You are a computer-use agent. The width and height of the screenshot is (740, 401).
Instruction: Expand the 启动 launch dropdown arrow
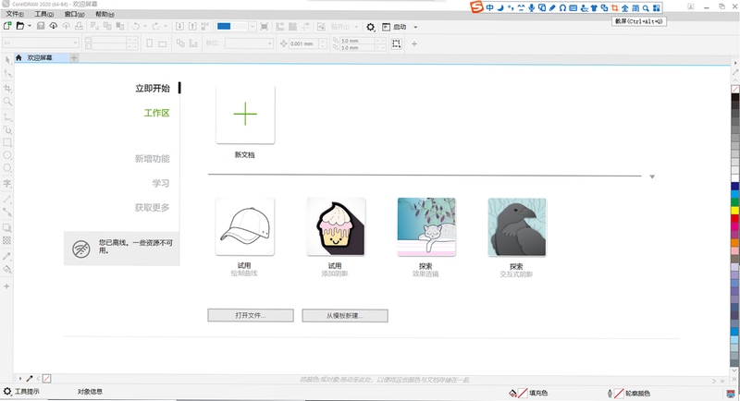(x=415, y=27)
